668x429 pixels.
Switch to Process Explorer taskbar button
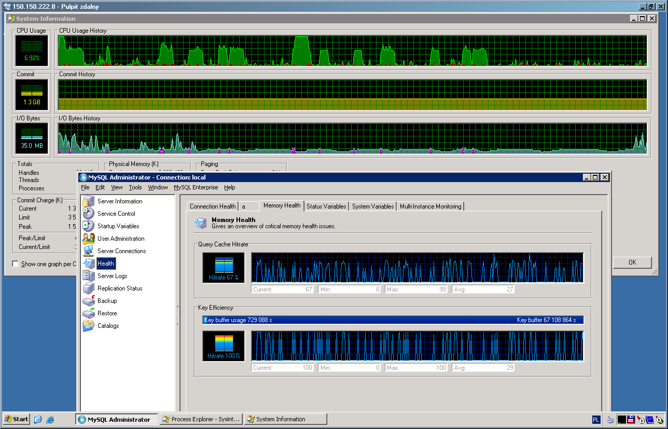201,419
